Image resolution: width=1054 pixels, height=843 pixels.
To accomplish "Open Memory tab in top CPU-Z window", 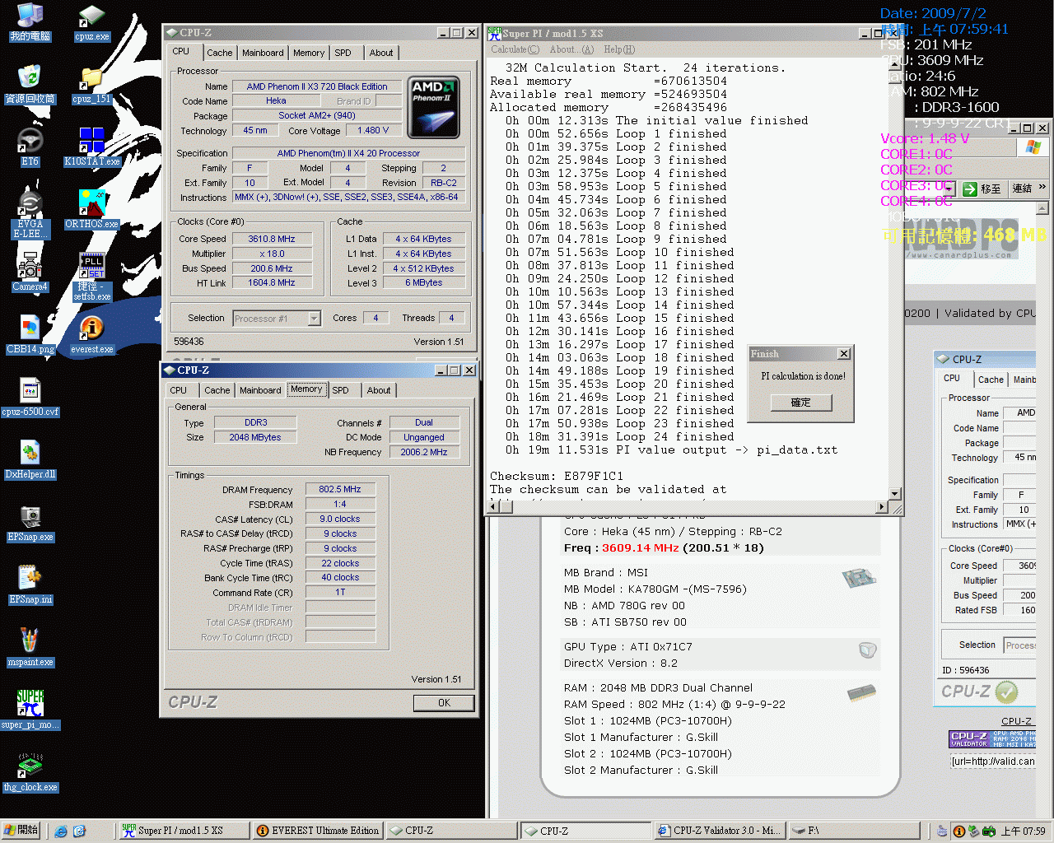I will [x=309, y=53].
